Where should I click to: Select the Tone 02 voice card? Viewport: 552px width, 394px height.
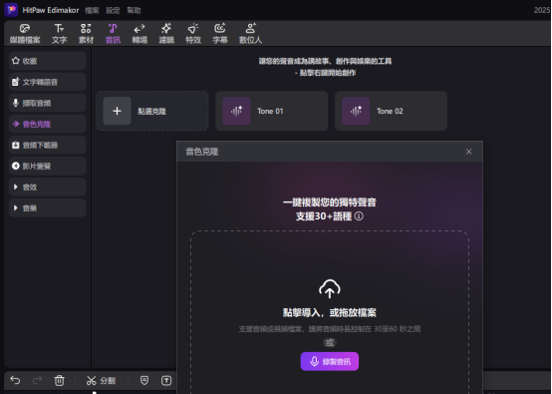click(391, 111)
